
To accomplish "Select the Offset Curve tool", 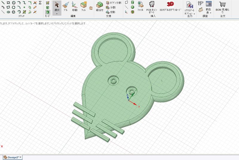I will (30, 7).
